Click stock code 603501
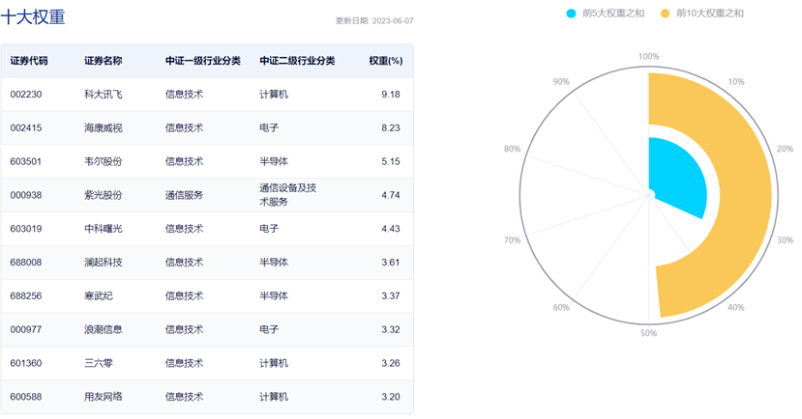Screen dimensions: 802x419 click(25, 161)
